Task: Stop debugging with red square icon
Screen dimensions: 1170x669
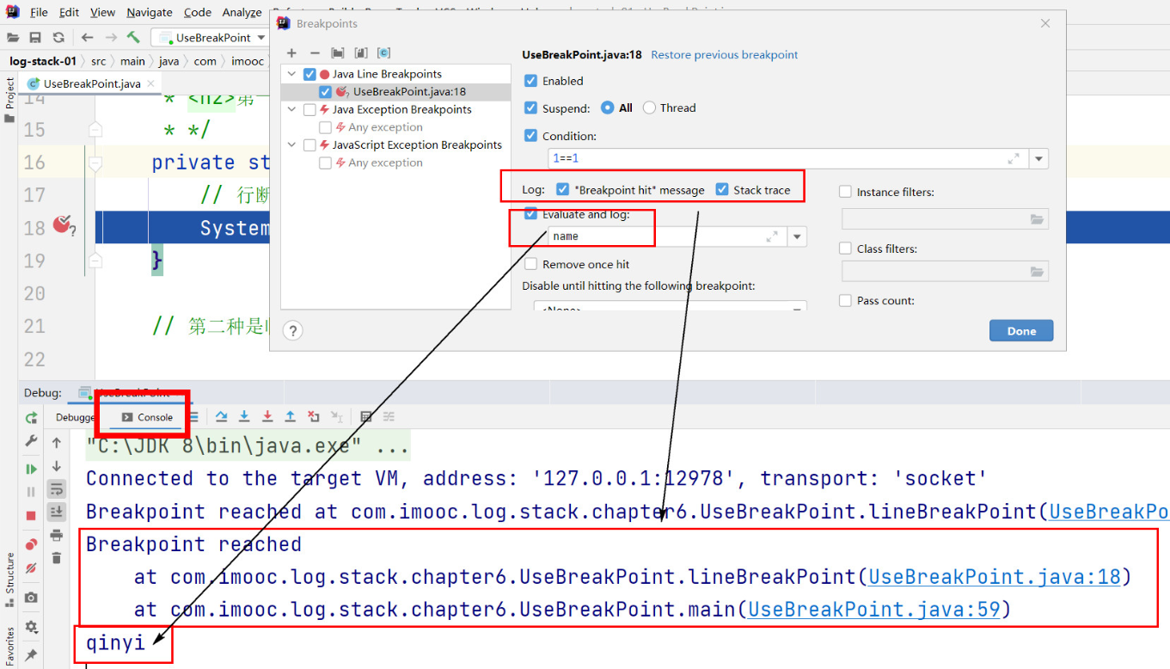Action: pos(31,515)
